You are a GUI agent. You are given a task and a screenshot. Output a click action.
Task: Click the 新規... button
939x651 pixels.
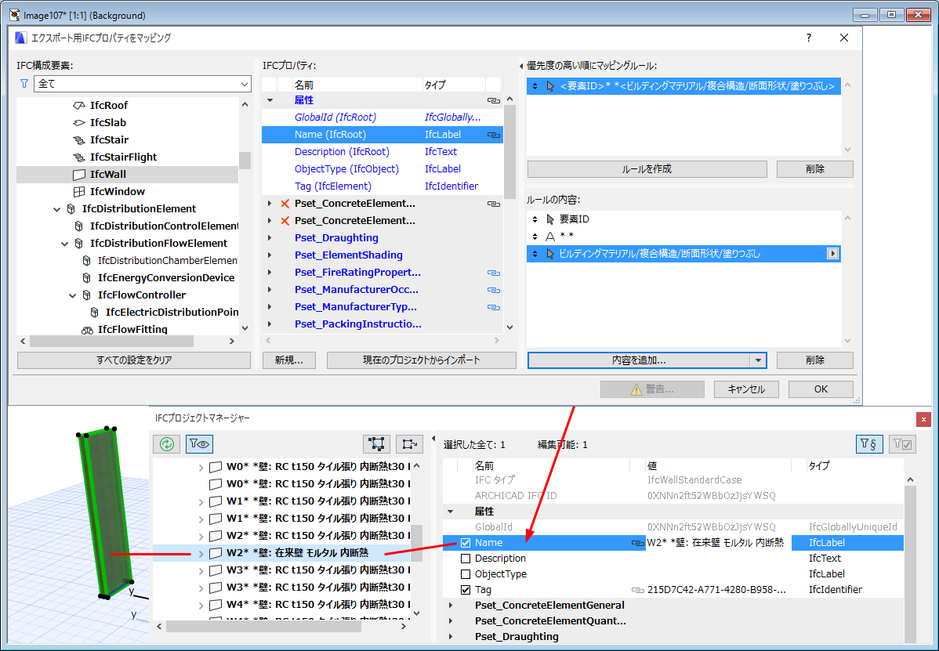[x=288, y=360]
